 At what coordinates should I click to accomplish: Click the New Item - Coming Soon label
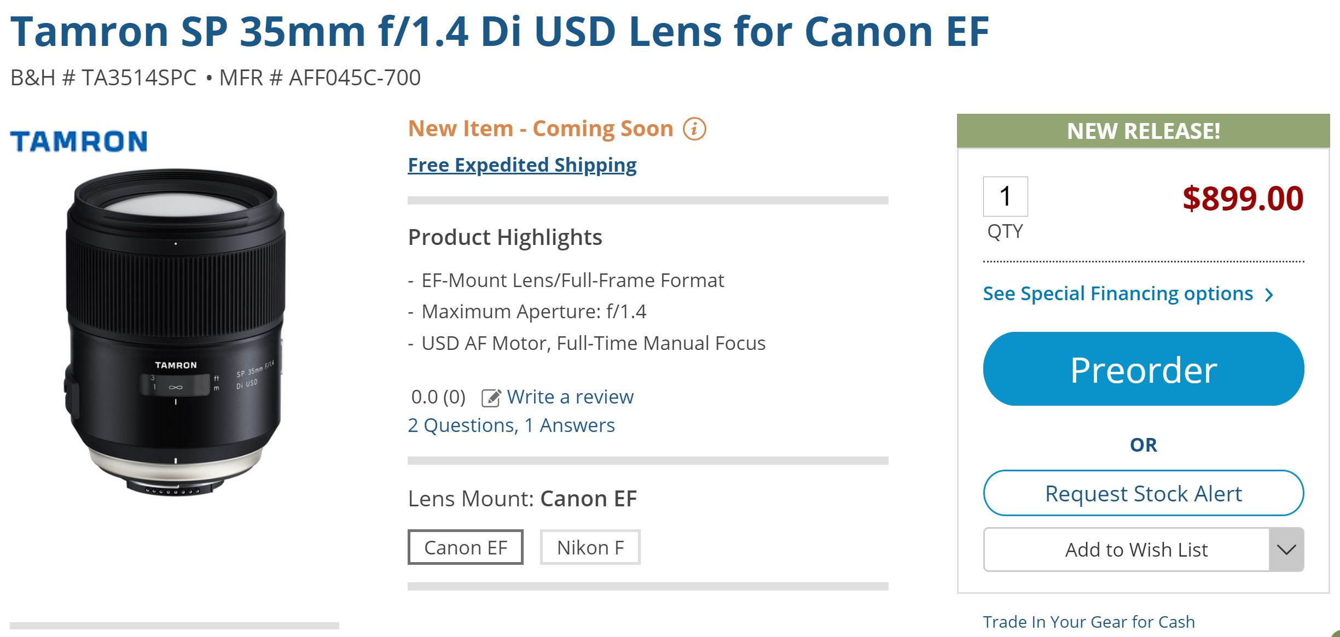pos(541,129)
